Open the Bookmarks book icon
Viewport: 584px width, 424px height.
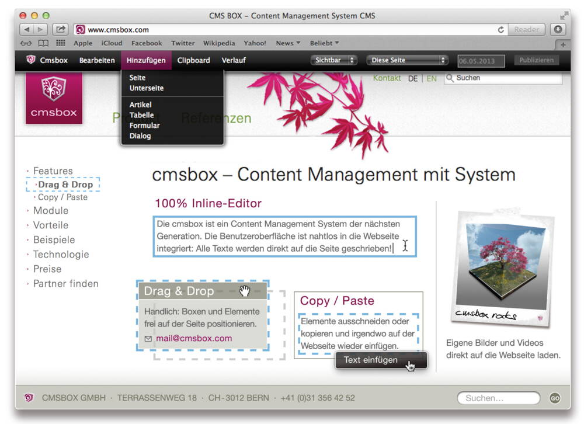(43, 43)
